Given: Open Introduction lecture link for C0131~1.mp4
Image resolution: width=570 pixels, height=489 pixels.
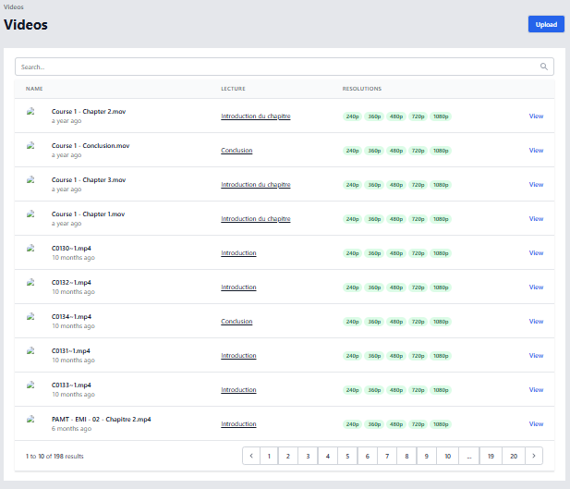Looking at the screenshot, I should (x=238, y=356).
